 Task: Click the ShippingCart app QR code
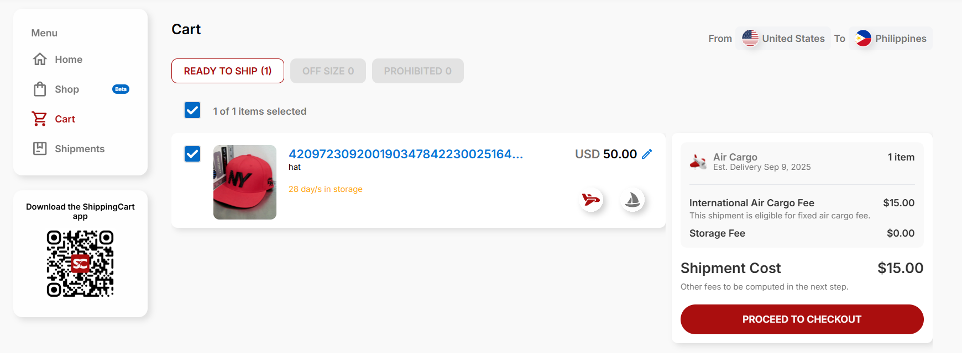click(x=80, y=264)
